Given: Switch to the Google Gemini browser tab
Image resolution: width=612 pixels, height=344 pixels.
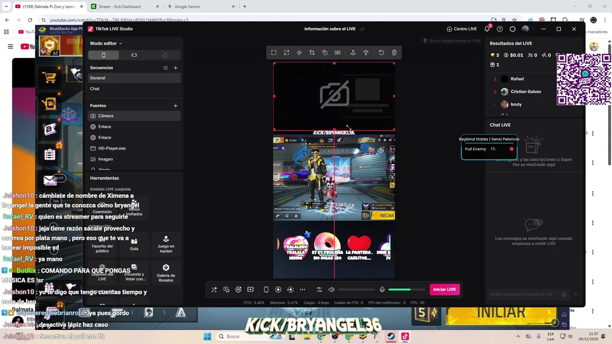Looking at the screenshot, I should [200, 7].
